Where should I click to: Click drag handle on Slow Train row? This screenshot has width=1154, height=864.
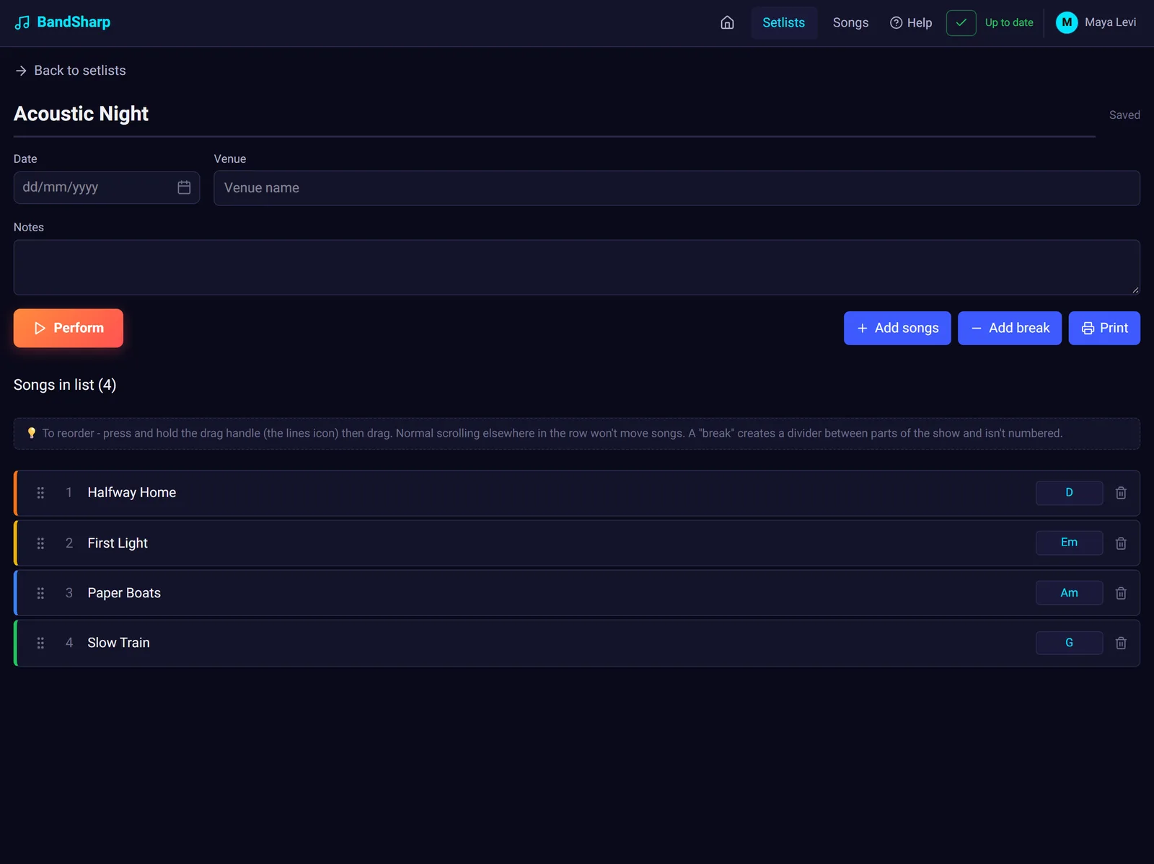(x=40, y=643)
